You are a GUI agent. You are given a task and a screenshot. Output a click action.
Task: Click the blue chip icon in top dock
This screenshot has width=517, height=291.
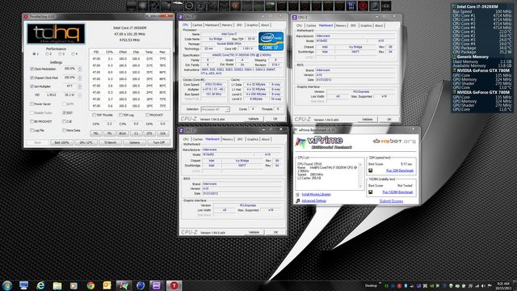pos(351,6)
